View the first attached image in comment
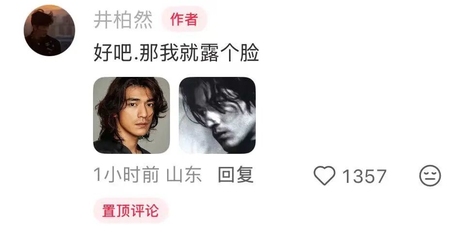This screenshot has width=465, height=238. pyautogui.click(x=132, y=115)
